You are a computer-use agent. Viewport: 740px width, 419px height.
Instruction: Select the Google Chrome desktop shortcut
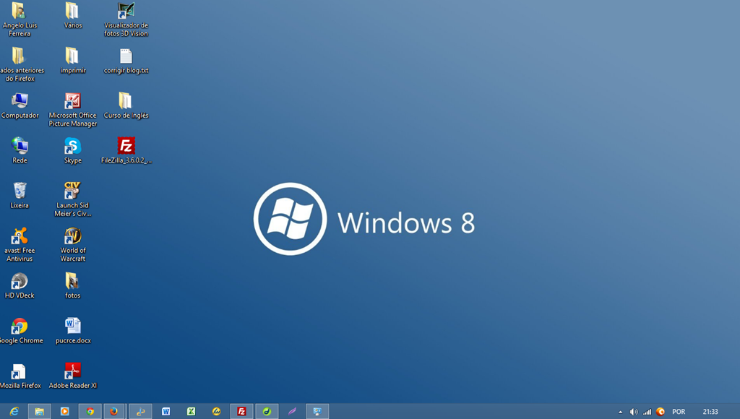pyautogui.click(x=20, y=331)
